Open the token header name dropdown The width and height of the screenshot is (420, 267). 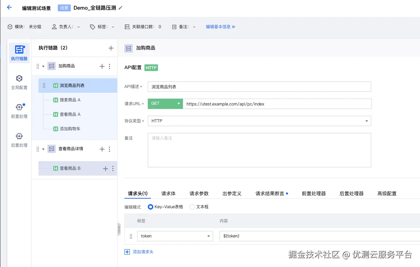pos(175,236)
